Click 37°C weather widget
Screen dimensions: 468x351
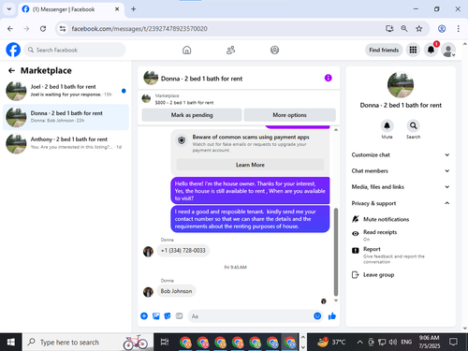(331, 343)
